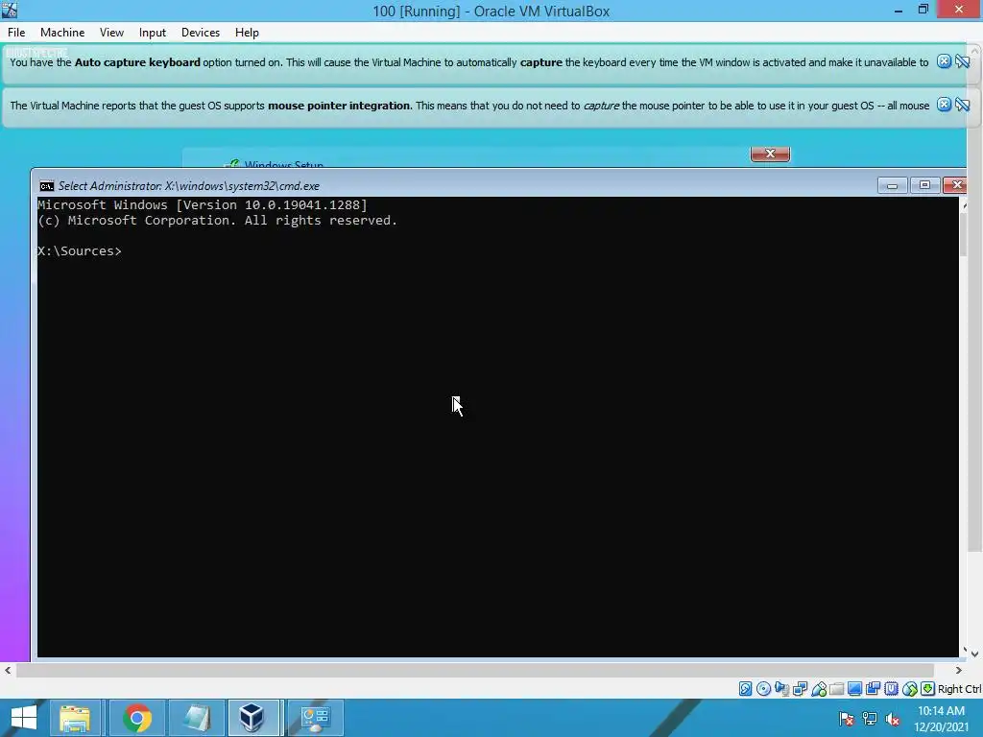Close the Windows Setup dialog behind cmd

[771, 154]
